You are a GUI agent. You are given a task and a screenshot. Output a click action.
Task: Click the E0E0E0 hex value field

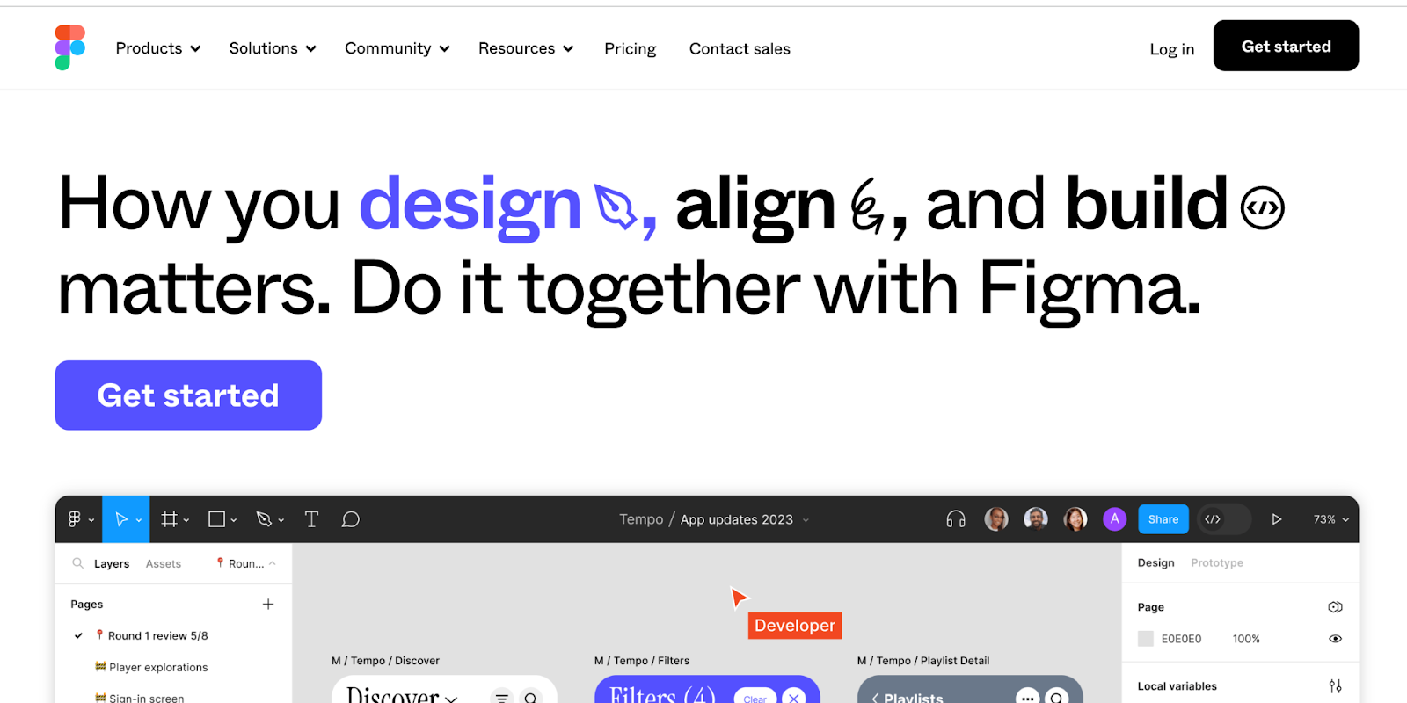coord(1181,639)
